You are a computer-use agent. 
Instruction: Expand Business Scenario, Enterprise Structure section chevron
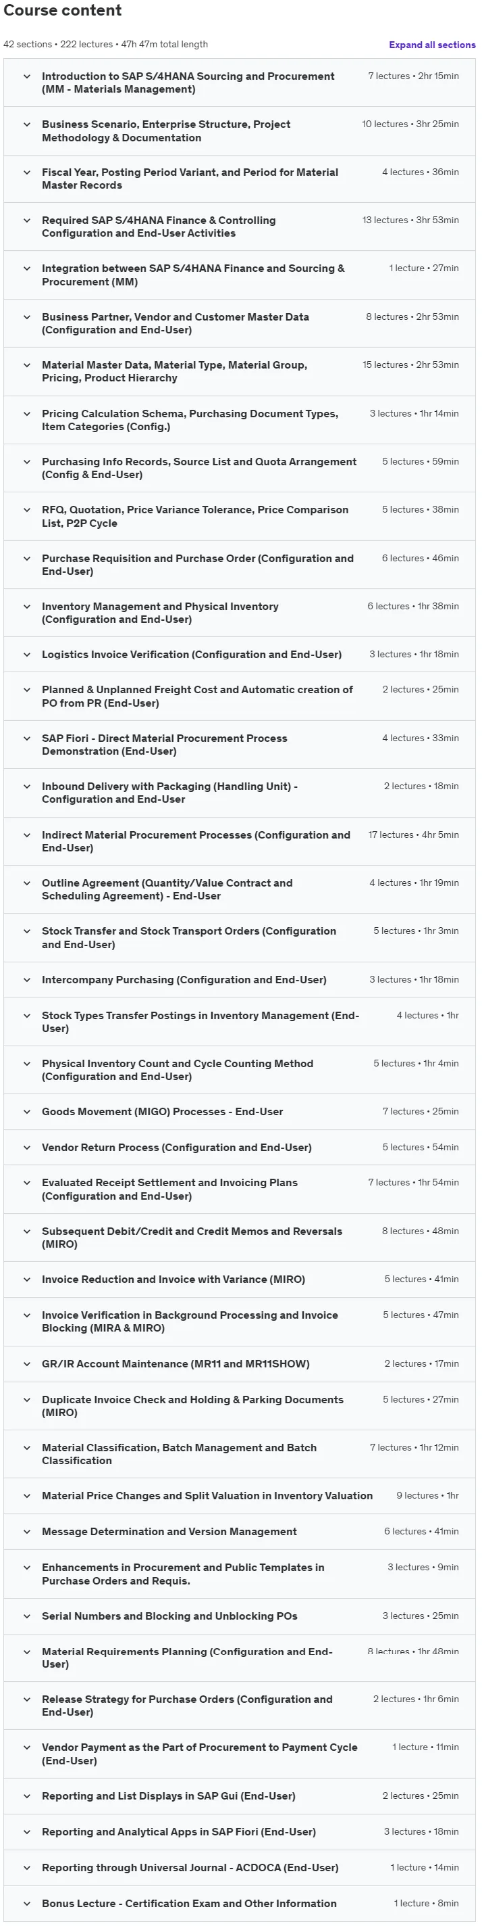coord(27,124)
